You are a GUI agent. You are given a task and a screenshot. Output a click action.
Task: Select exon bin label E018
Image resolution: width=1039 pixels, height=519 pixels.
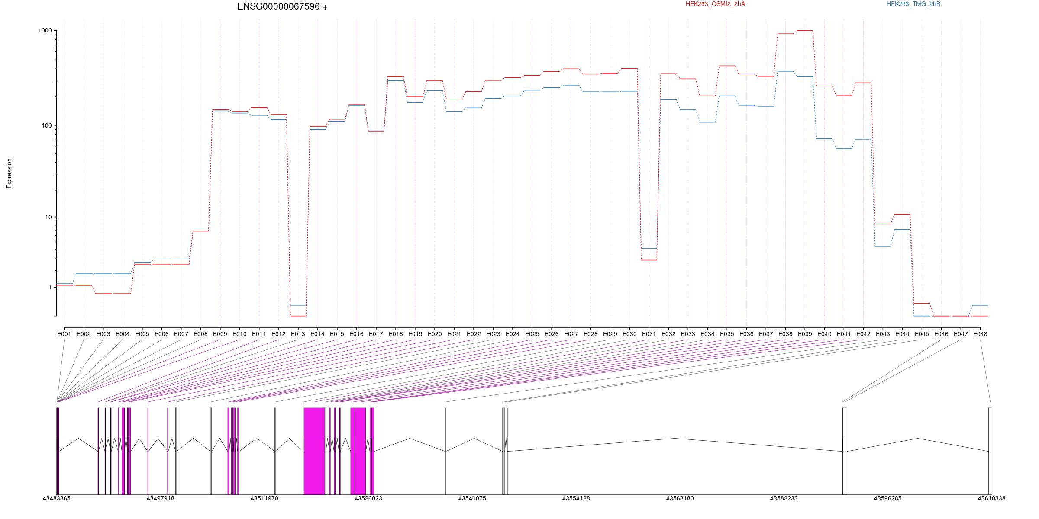click(396, 334)
